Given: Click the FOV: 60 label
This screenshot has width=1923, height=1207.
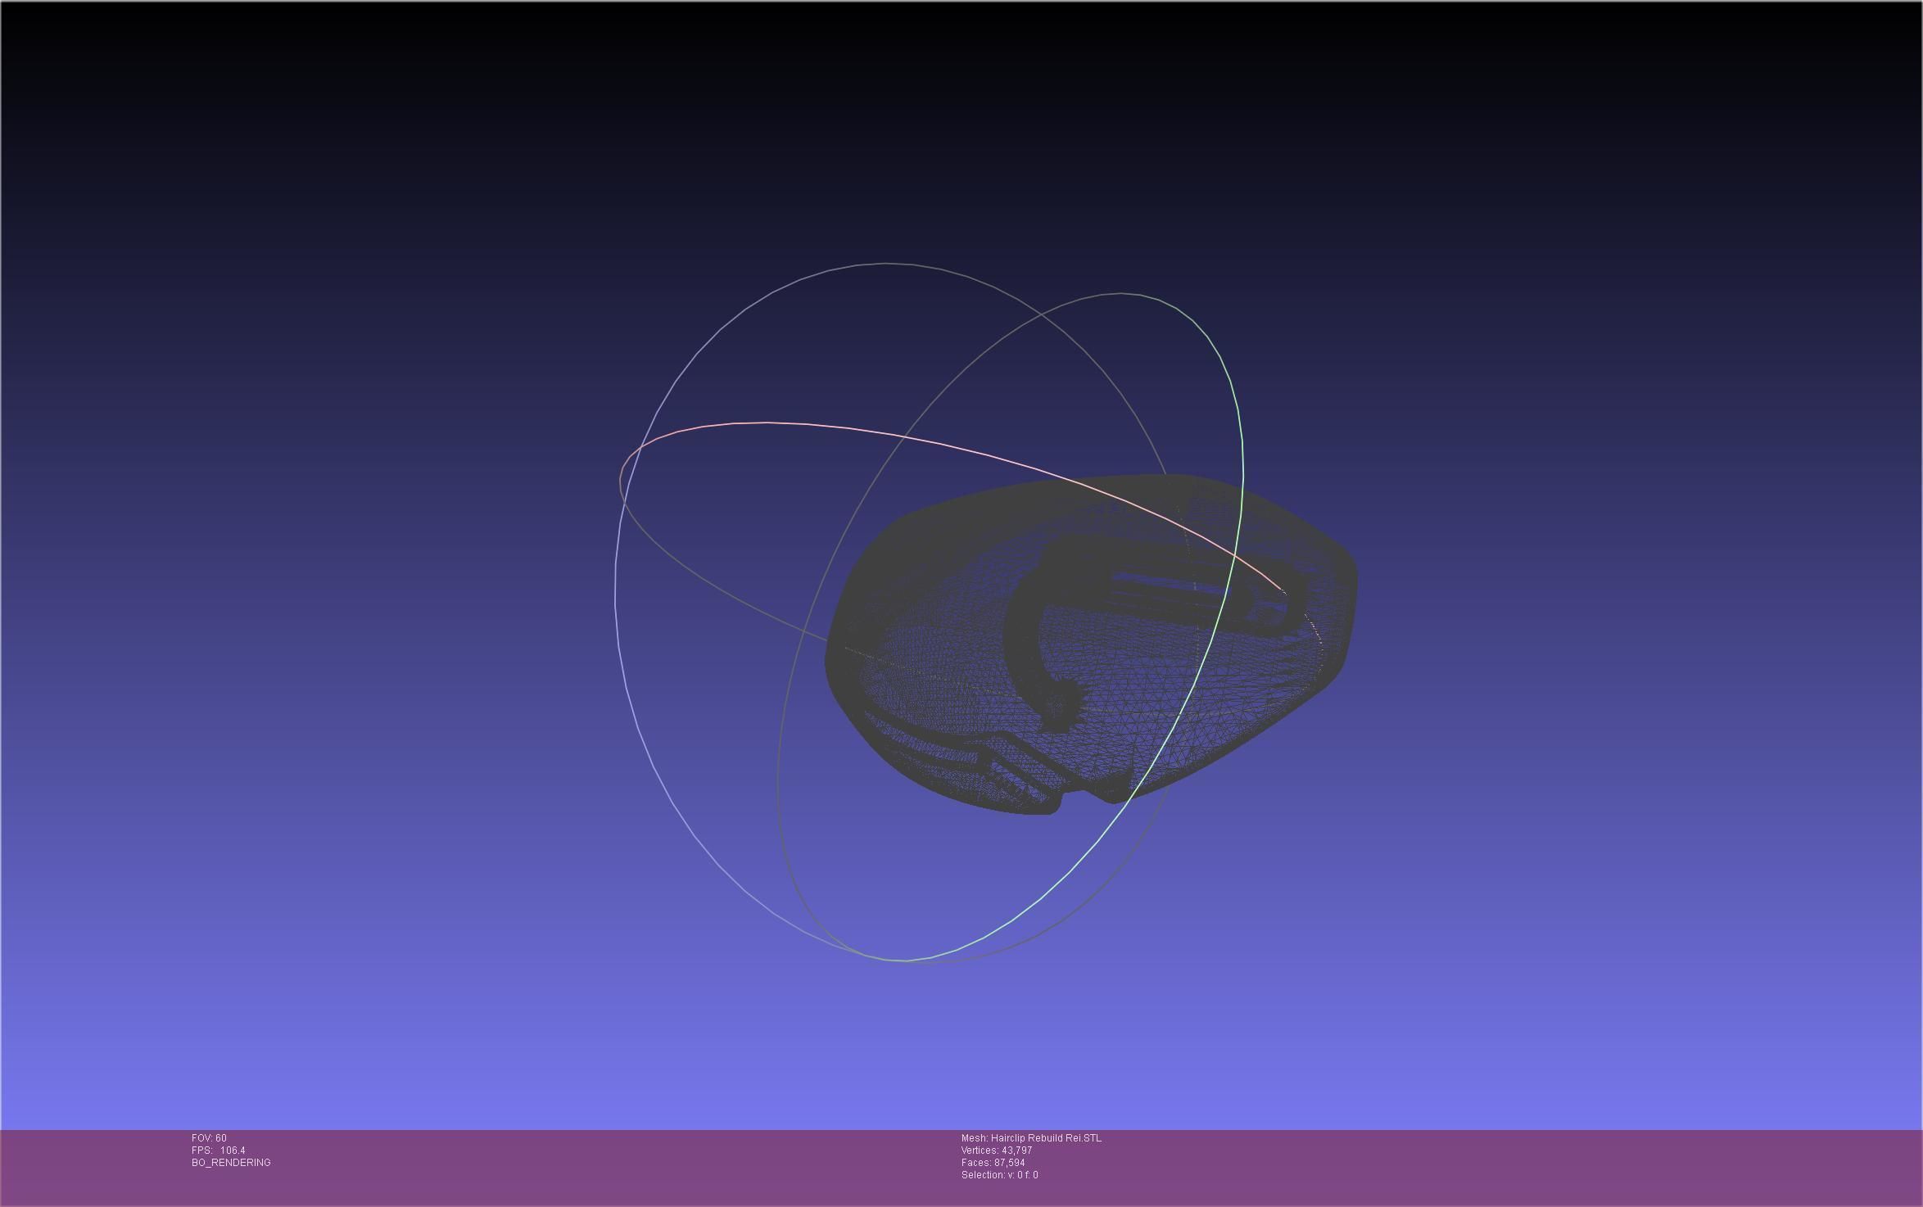Looking at the screenshot, I should coord(210,1138).
